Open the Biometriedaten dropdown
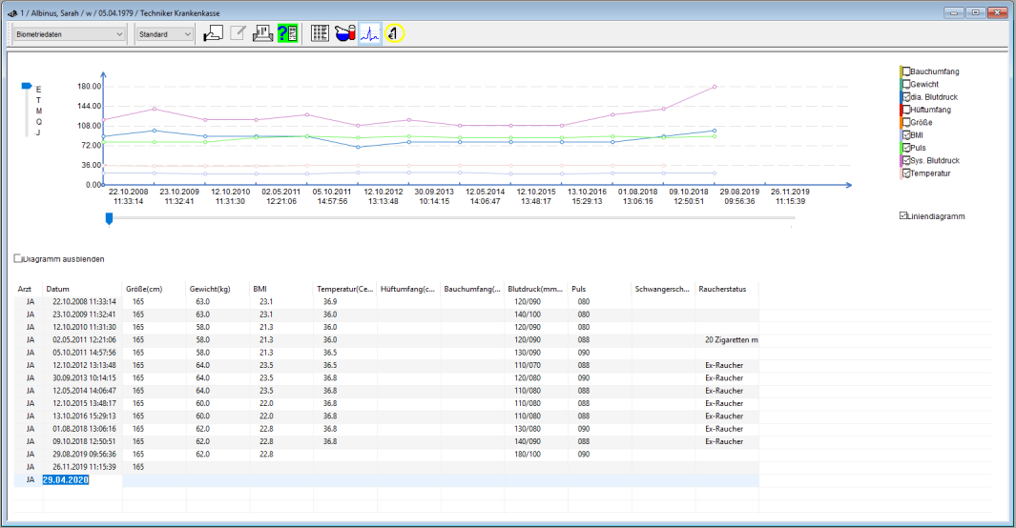Viewport: 1016px width, 528px height. pos(69,34)
